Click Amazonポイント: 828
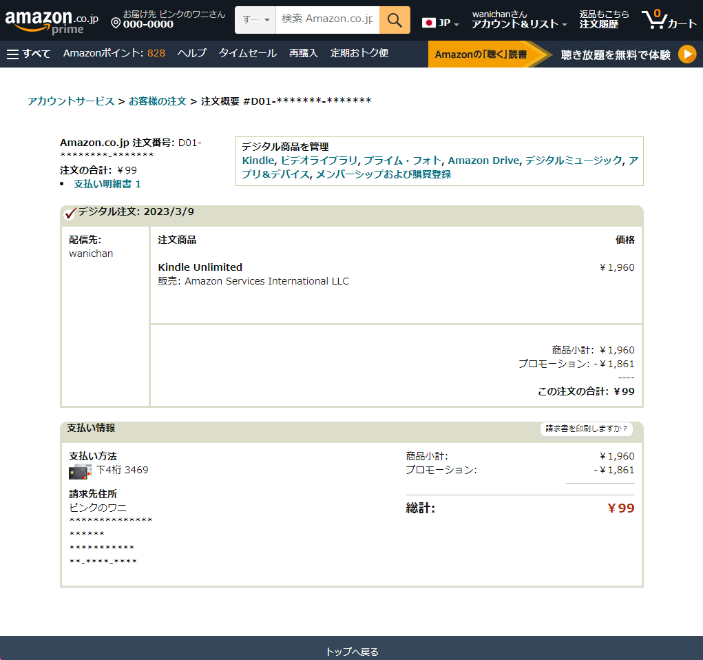This screenshot has height=660, width=703. (x=114, y=53)
